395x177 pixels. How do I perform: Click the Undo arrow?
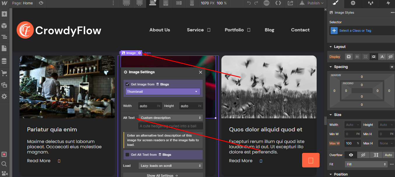point(249,3)
